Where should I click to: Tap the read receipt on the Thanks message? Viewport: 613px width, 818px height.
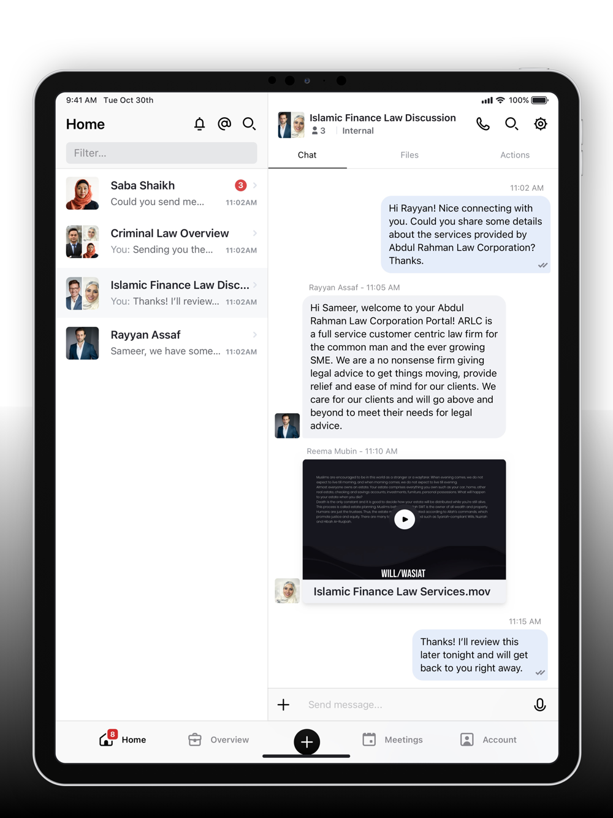[x=540, y=673]
